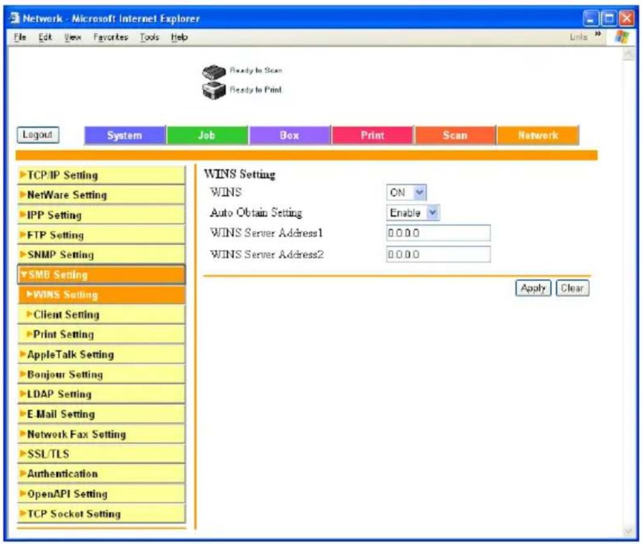The image size is (642, 544).
Task: Select Client Setting submenu item
Action: pyautogui.click(x=101, y=314)
